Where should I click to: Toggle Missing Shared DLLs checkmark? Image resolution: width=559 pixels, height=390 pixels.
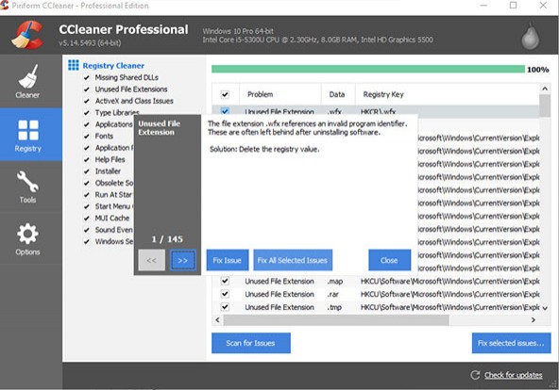pos(87,77)
